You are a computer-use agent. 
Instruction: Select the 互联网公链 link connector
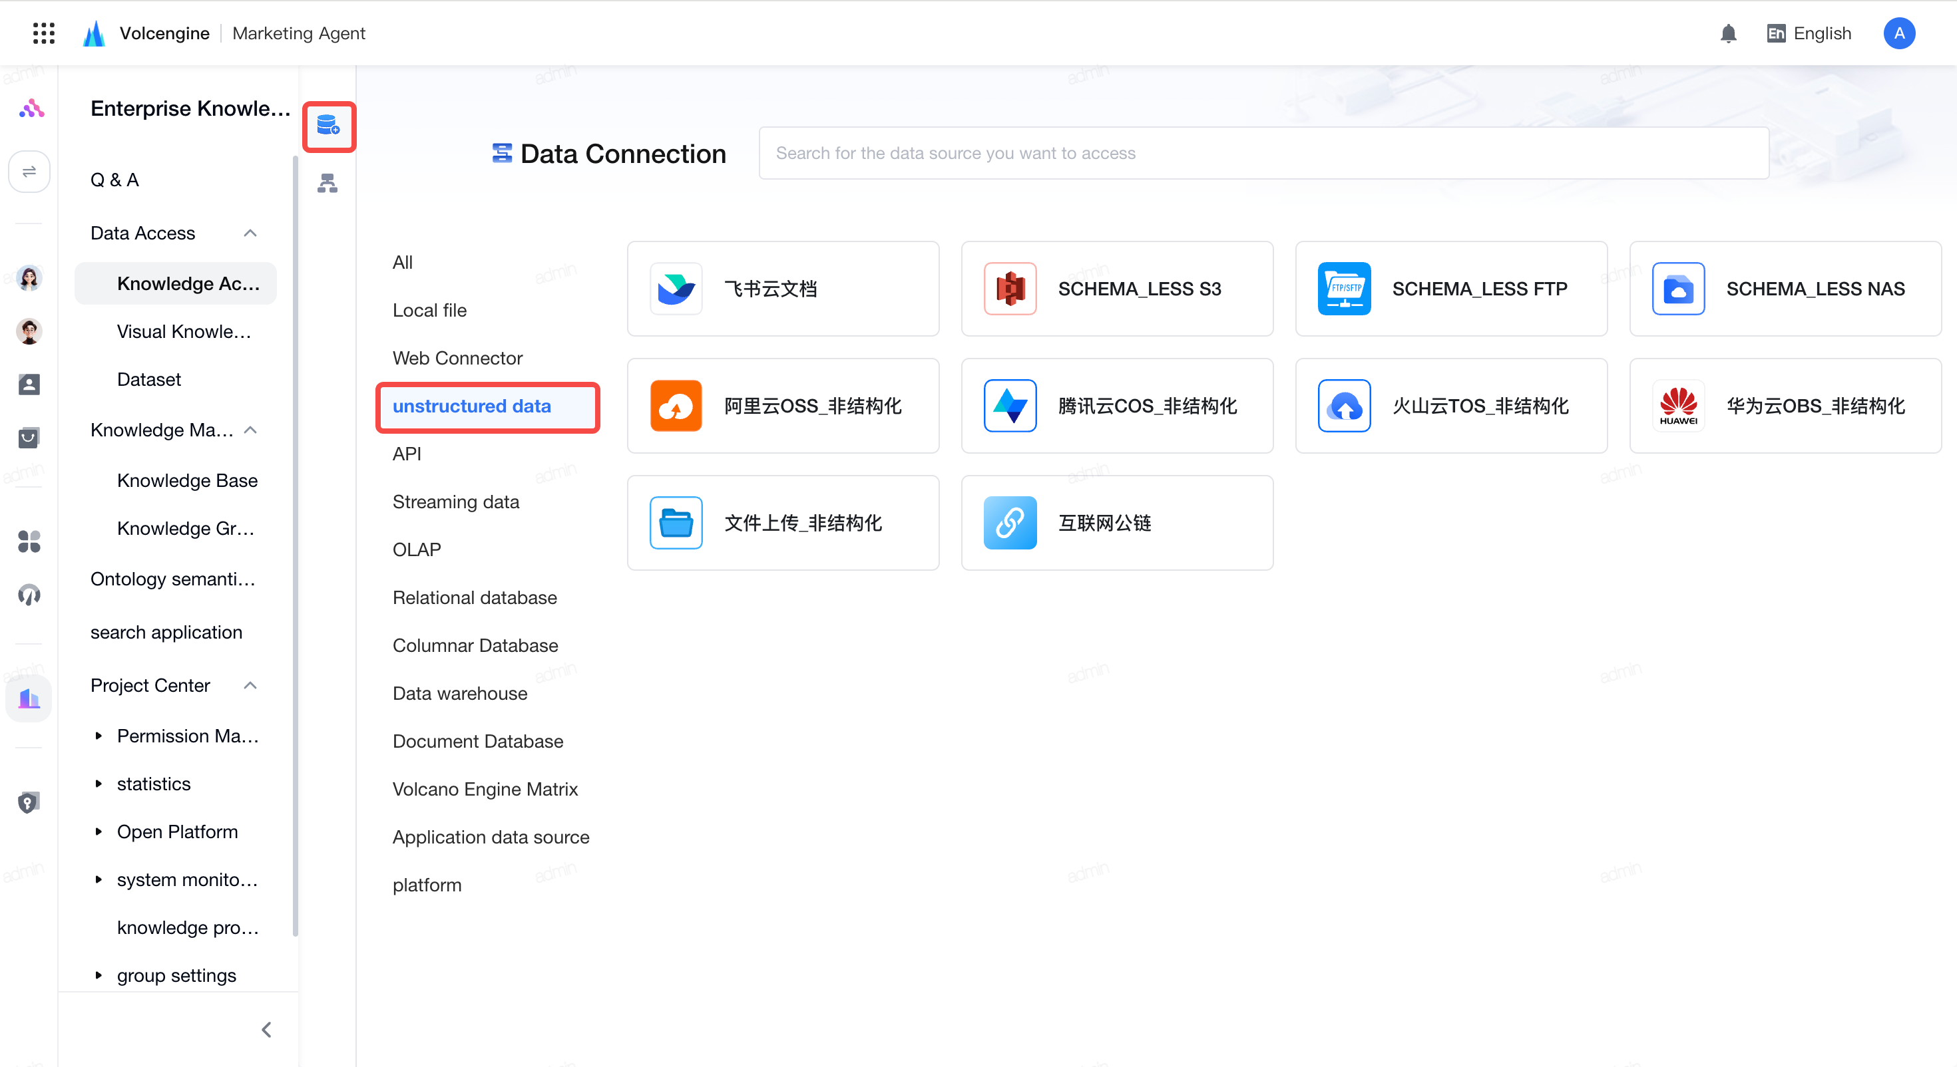coord(1117,522)
